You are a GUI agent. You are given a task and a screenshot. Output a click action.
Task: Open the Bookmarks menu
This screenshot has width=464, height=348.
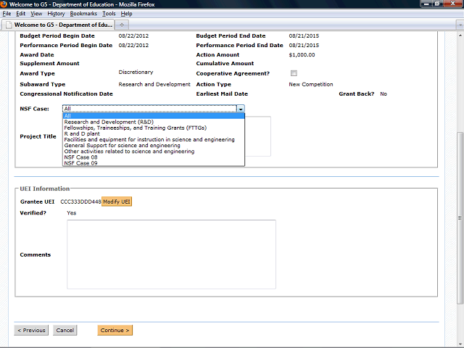[83, 14]
